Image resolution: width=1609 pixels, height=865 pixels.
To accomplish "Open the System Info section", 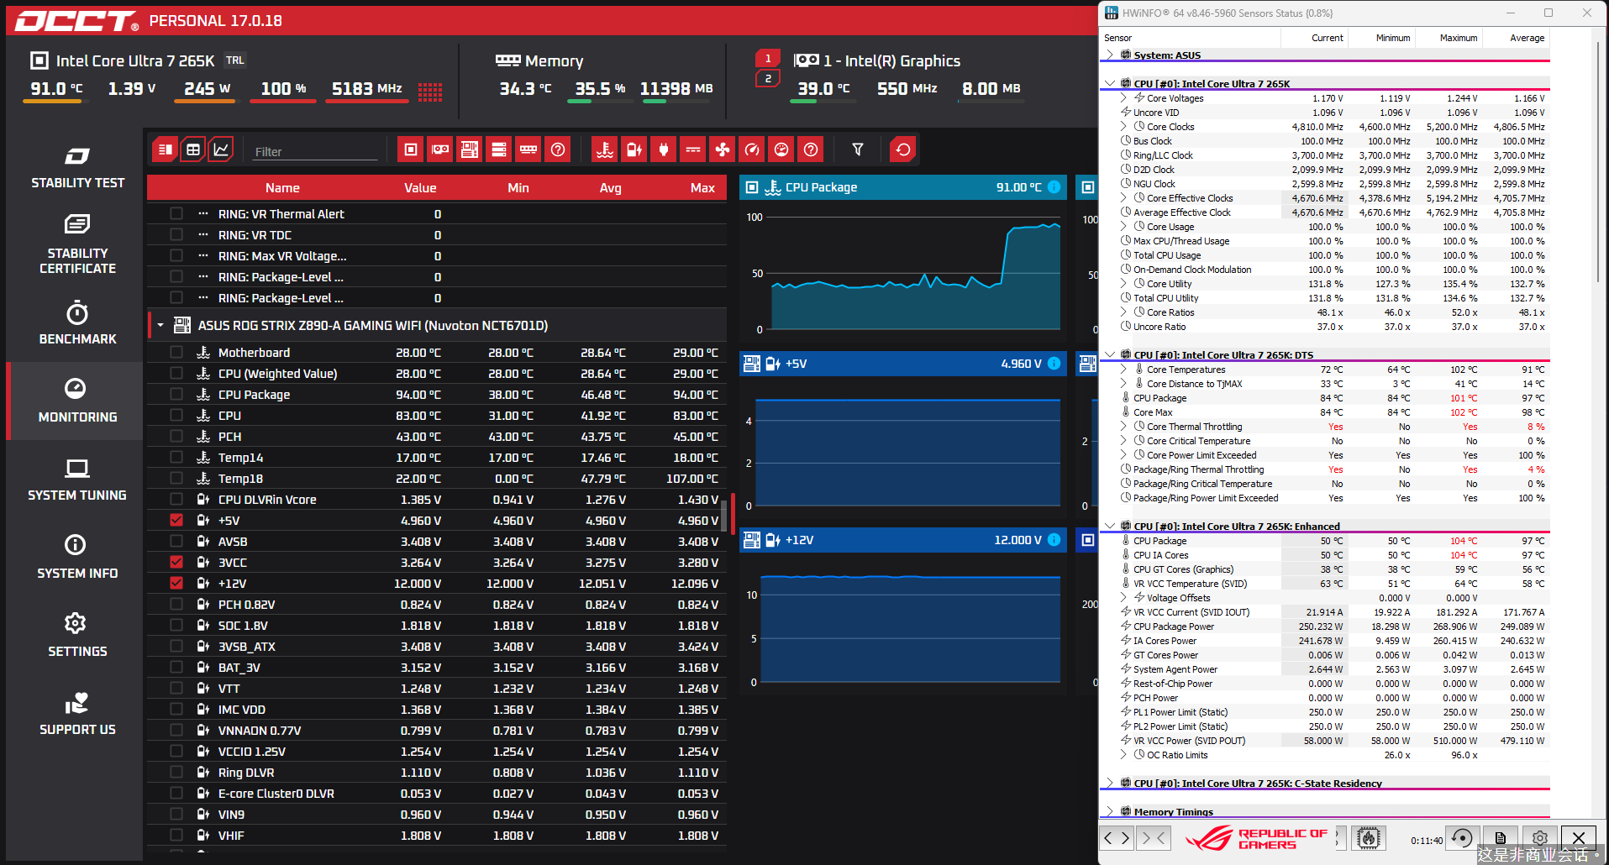I will click(x=77, y=558).
